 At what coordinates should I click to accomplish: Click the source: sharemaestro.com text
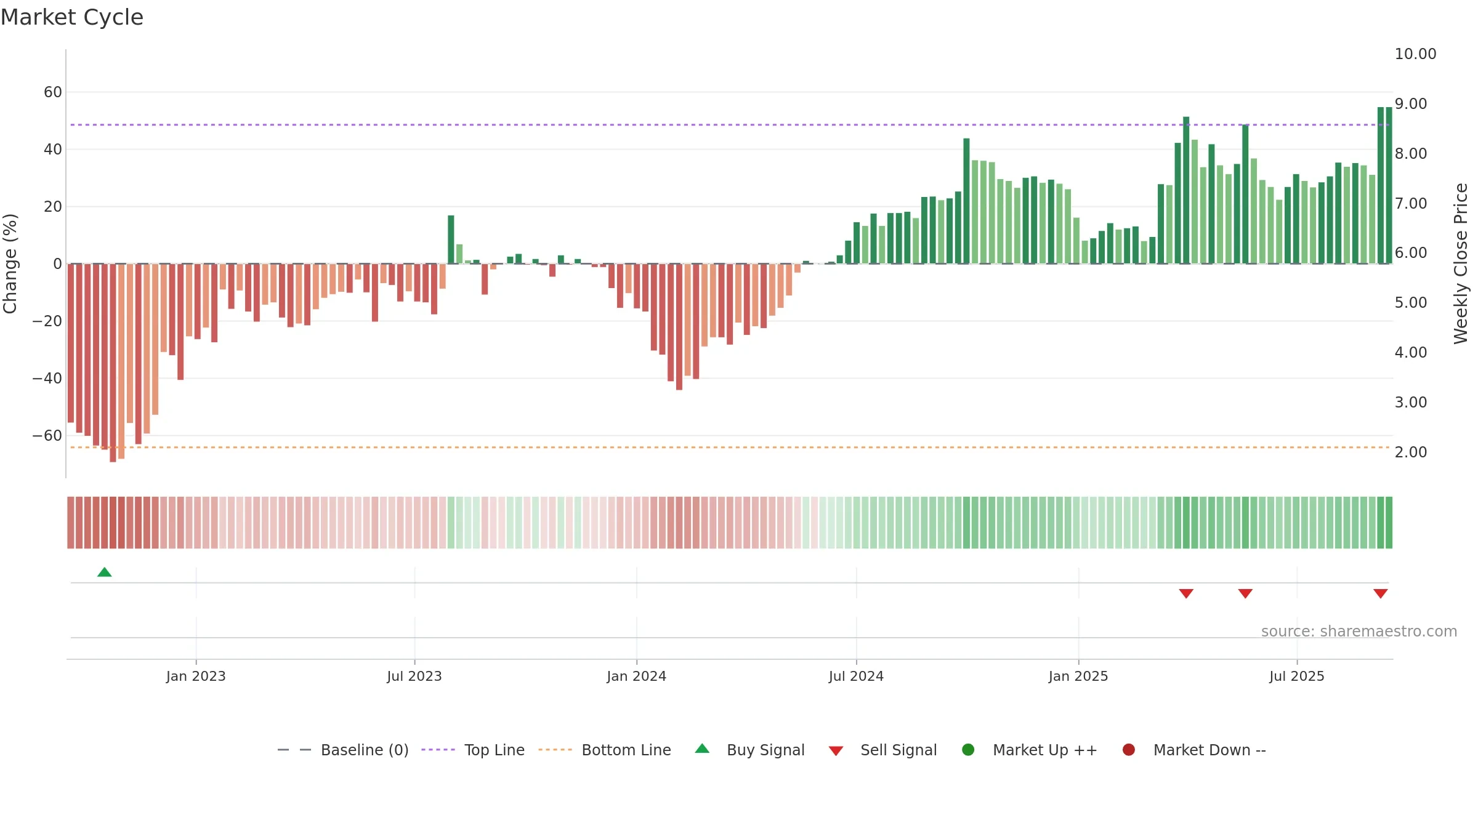click(x=1359, y=631)
